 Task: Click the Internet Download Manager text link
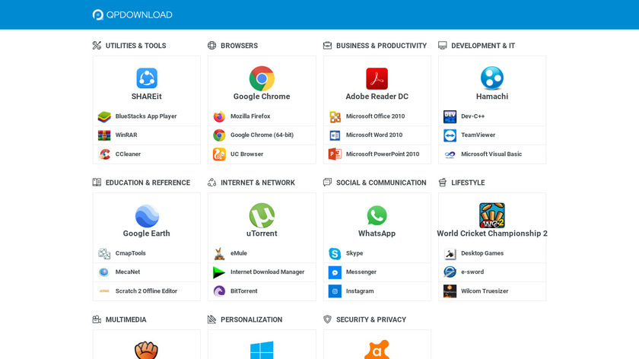tap(267, 272)
